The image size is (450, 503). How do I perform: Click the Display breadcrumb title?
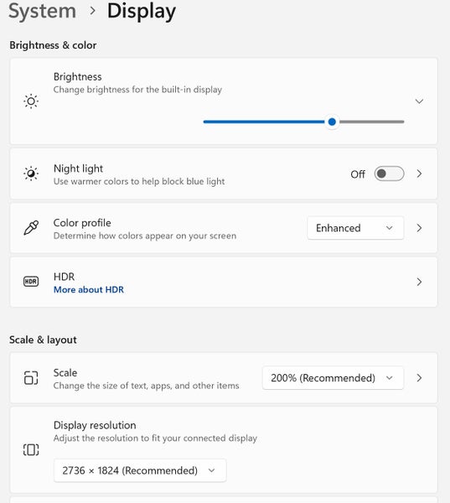142,12
